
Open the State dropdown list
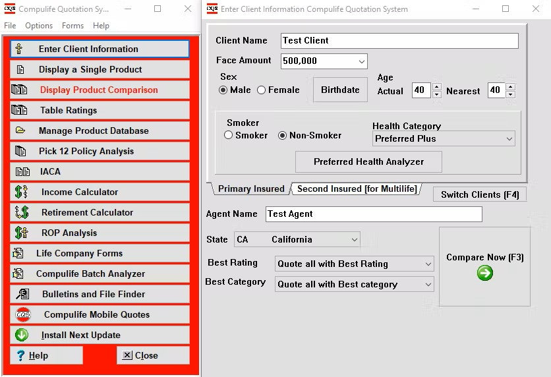355,240
